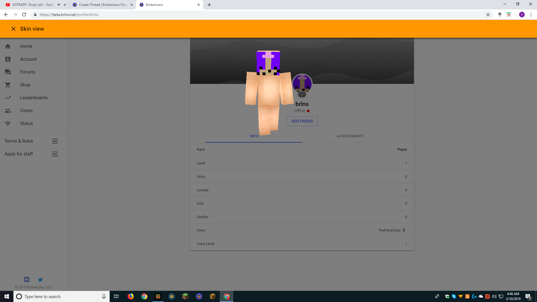This screenshot has height=302, width=537.
Task: Click the pocket-style extension icon
Action: tap(509, 15)
